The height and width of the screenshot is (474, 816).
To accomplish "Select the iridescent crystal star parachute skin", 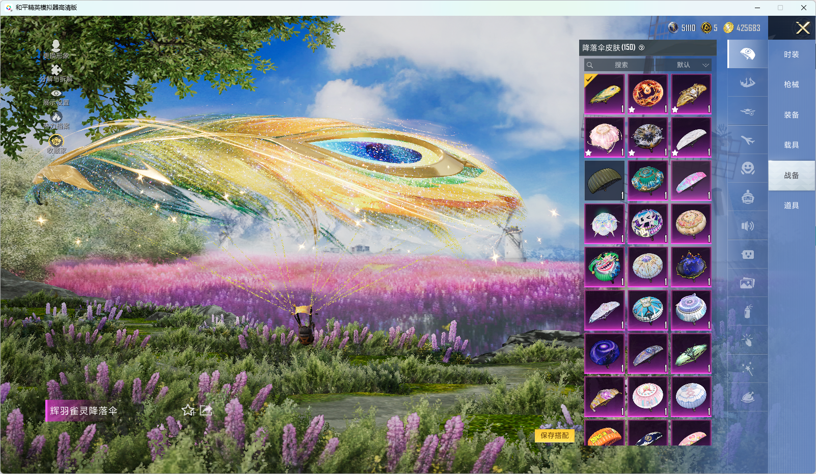I will [605, 224].
